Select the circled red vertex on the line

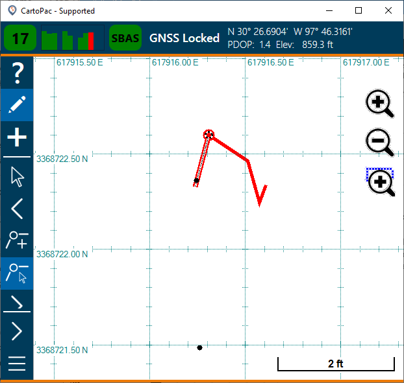point(208,134)
